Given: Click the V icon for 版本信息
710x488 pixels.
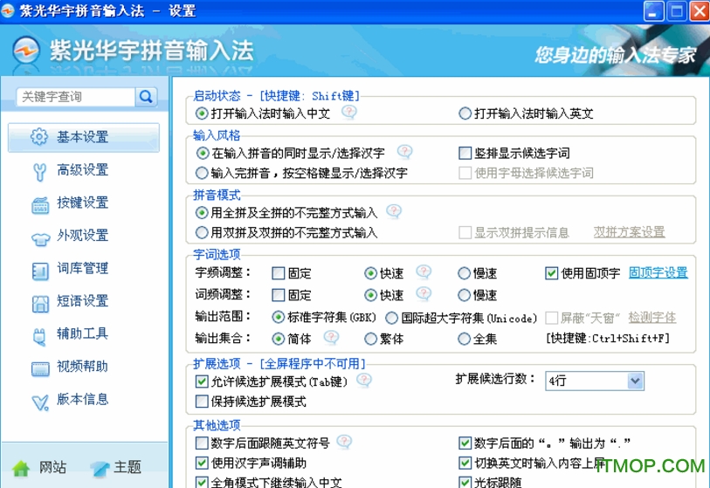Looking at the screenshot, I should point(40,402).
